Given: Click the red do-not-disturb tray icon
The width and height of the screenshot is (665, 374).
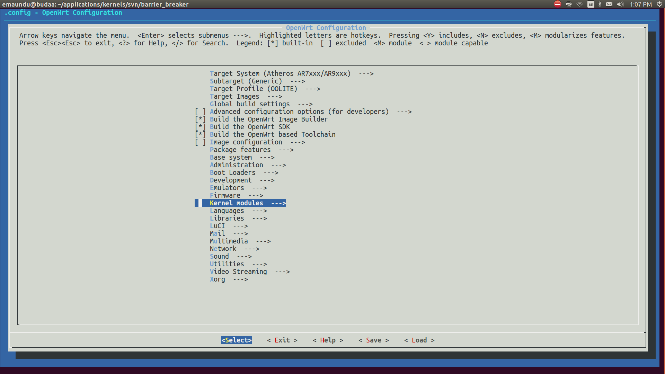Looking at the screenshot, I should pyautogui.click(x=557, y=4).
